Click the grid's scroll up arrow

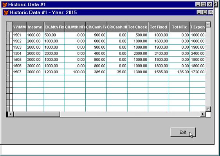pos(208,25)
